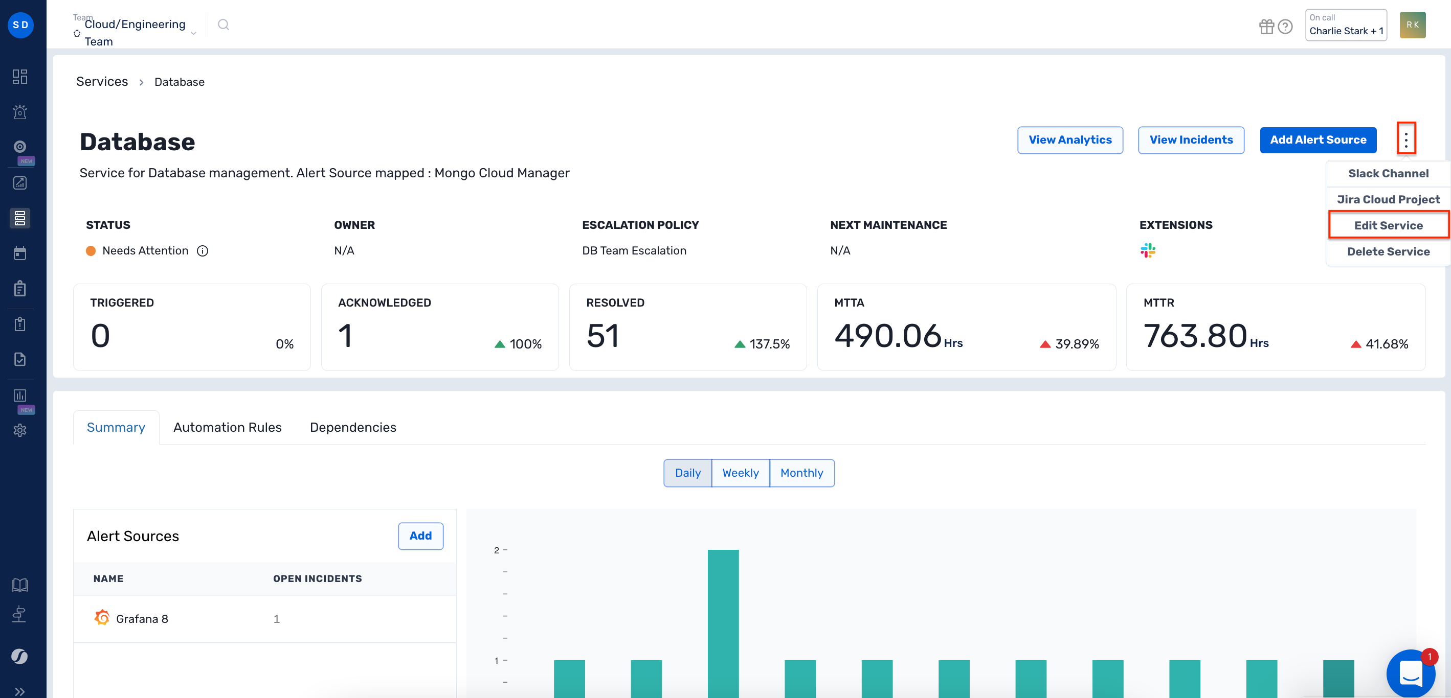Image resolution: width=1451 pixels, height=698 pixels.
Task: Click the info icon beside Needs Attention
Action: 203,250
